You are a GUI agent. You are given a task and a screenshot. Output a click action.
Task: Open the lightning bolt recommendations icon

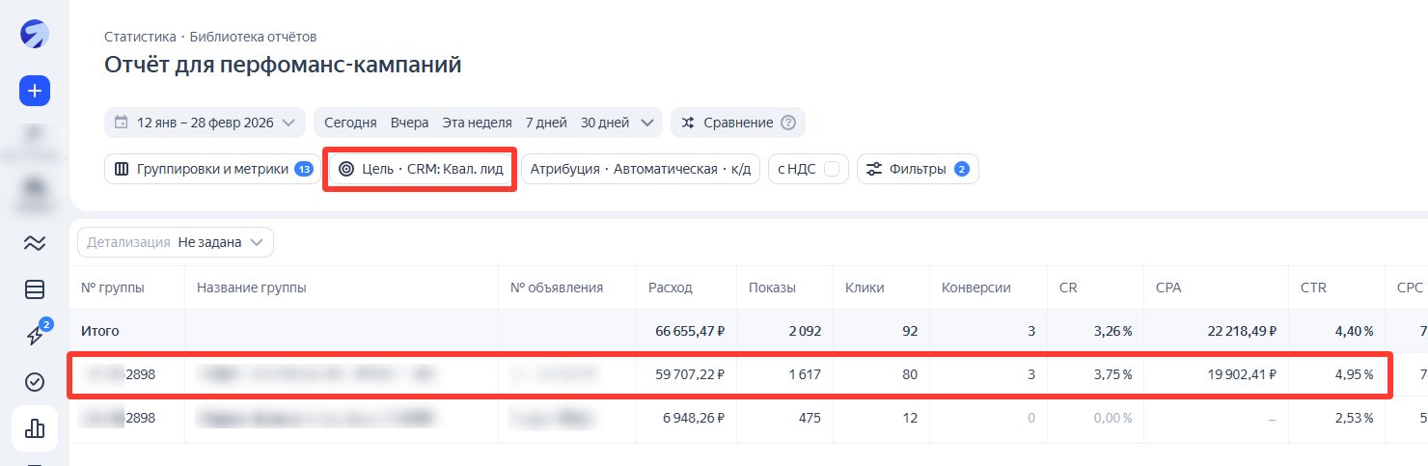click(35, 336)
